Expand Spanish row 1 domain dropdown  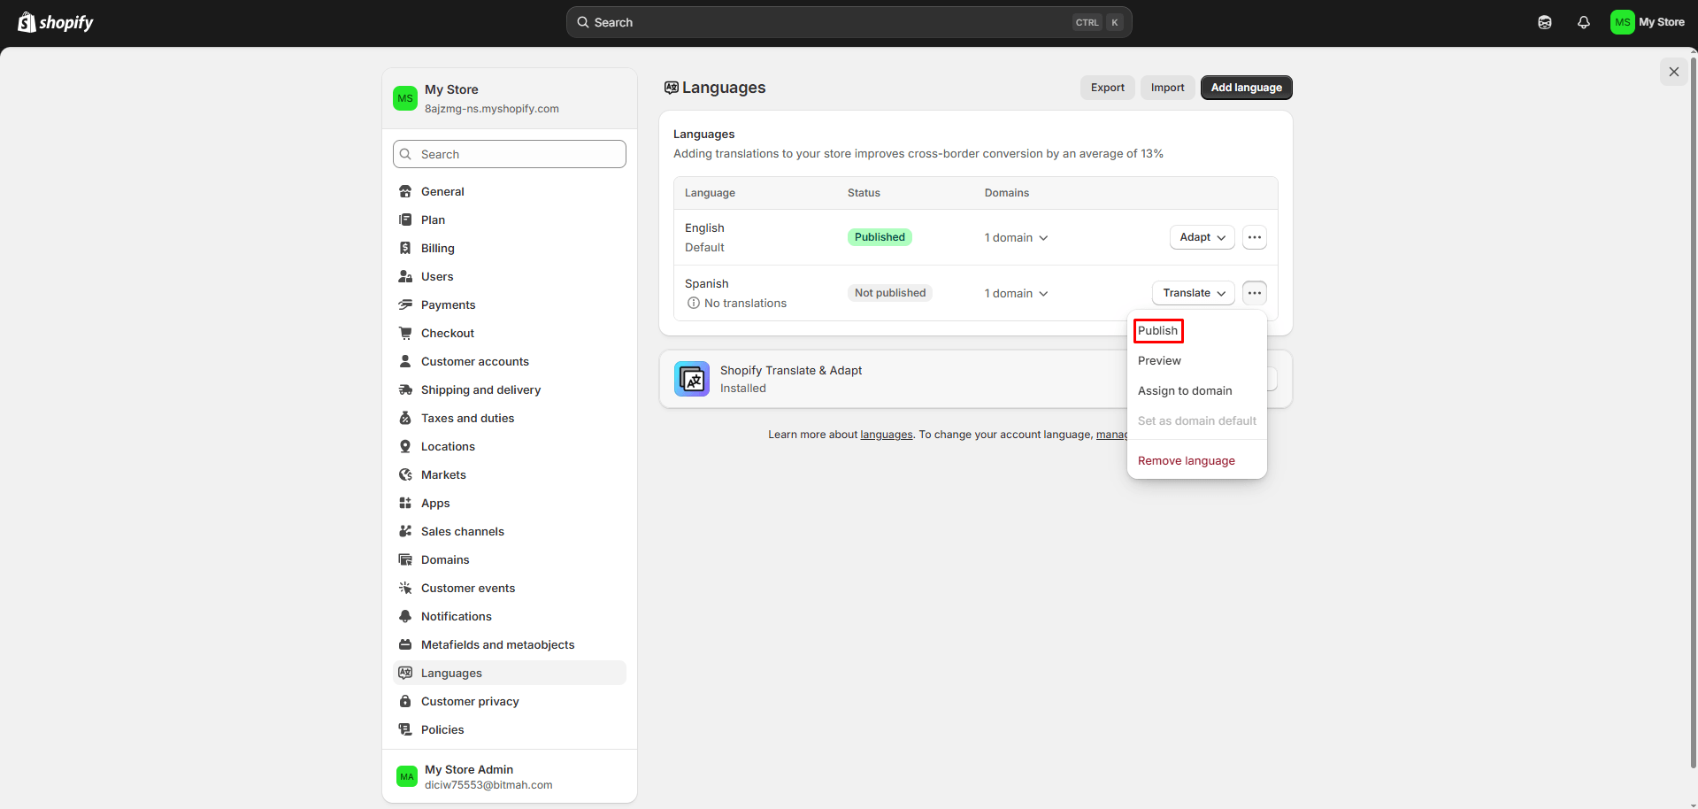(x=1016, y=293)
